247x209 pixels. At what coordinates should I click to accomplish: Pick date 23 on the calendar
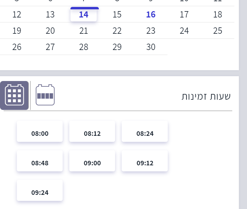[151, 31]
